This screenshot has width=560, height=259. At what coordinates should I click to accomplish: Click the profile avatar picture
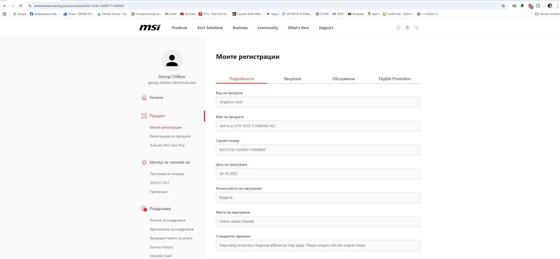pos(172,60)
